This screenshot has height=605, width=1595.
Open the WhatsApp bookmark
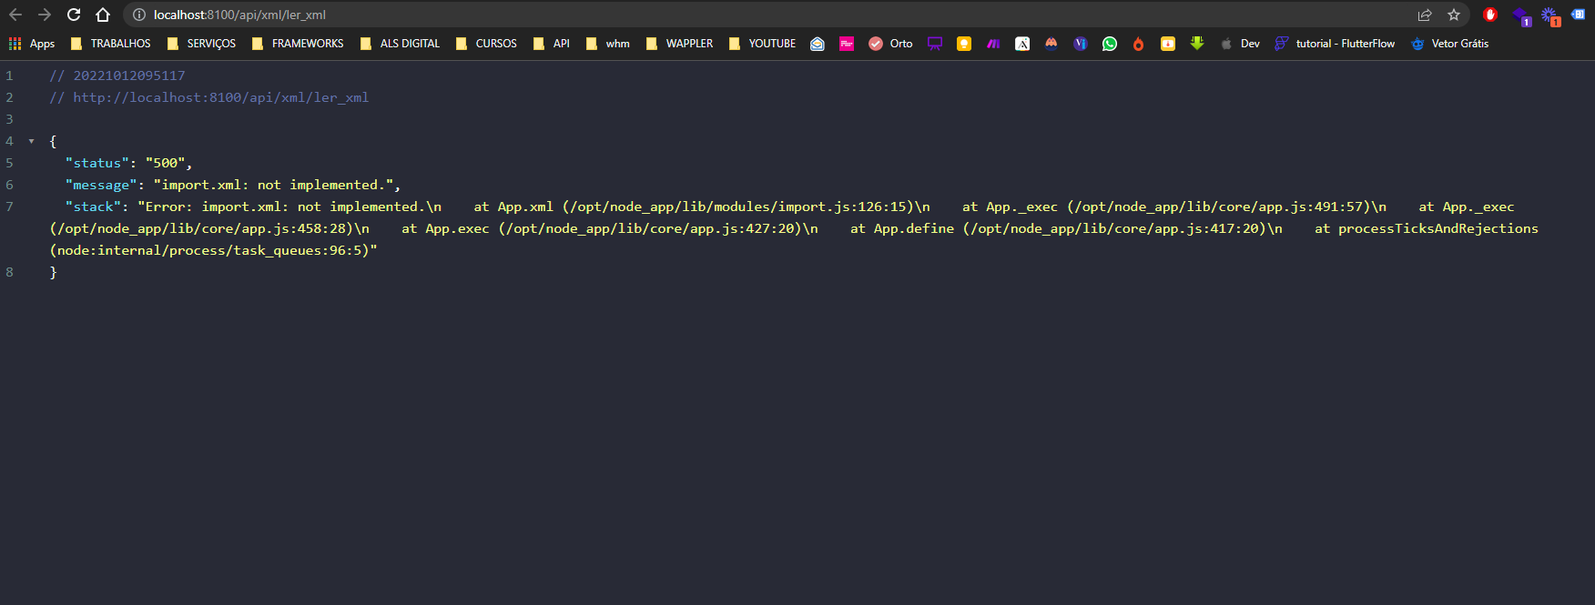pos(1110,44)
